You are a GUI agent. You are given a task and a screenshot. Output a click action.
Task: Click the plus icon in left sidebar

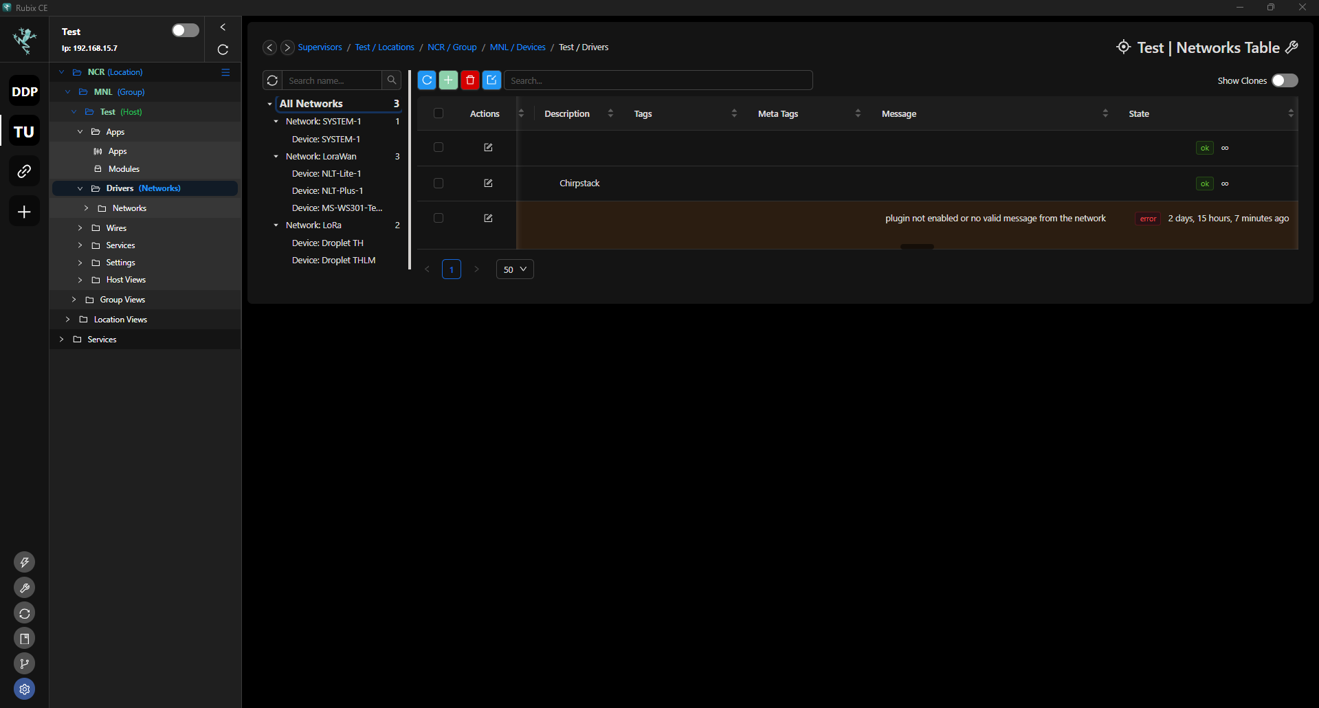24,212
